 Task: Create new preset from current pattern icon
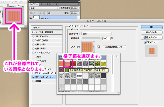(98, 47)
